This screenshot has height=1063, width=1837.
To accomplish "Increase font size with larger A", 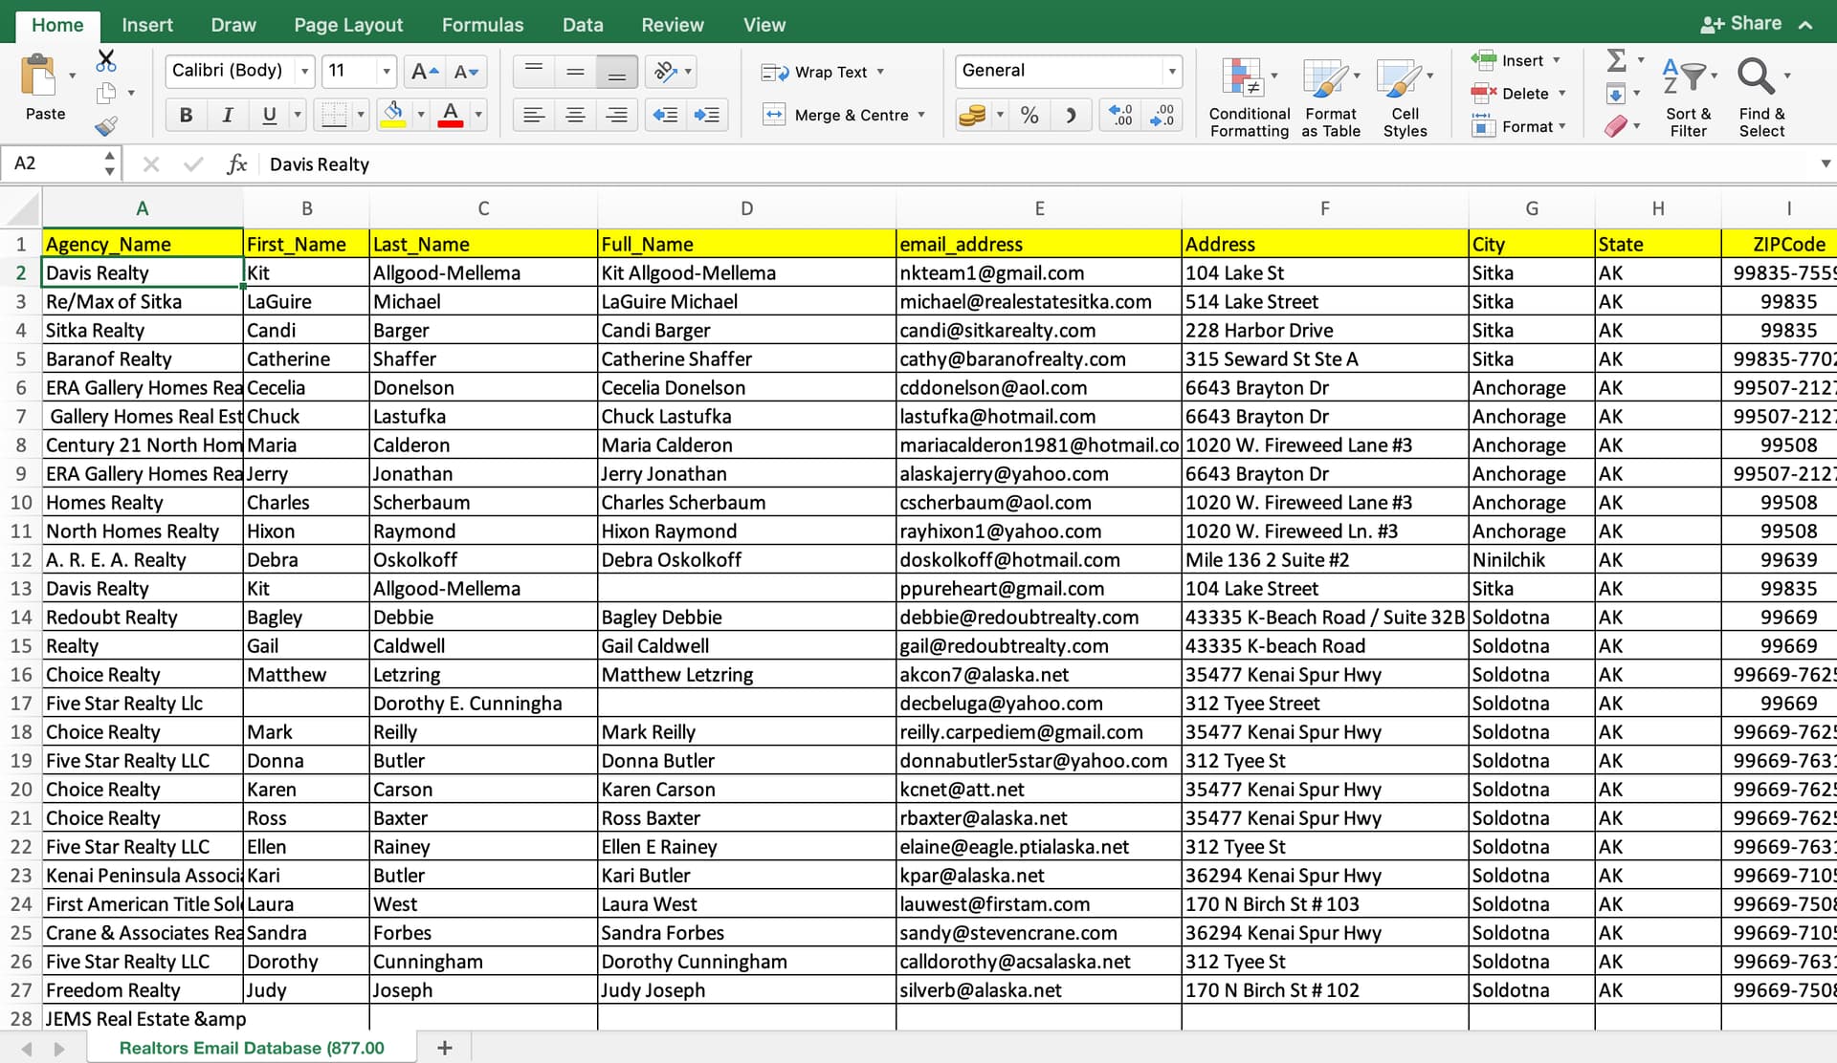I will click(x=424, y=72).
